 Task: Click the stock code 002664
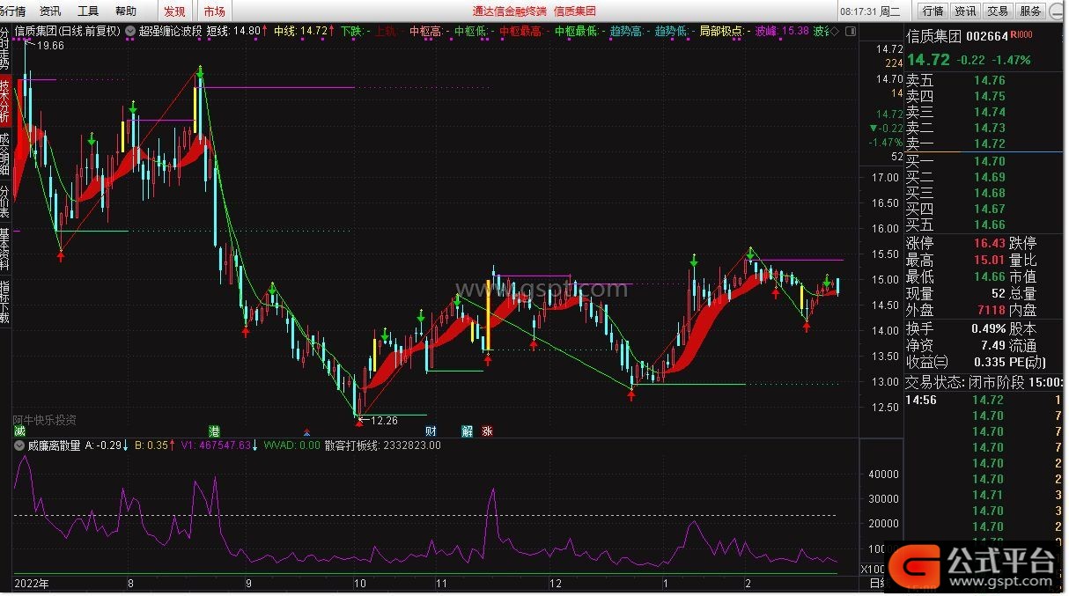[x=988, y=37]
